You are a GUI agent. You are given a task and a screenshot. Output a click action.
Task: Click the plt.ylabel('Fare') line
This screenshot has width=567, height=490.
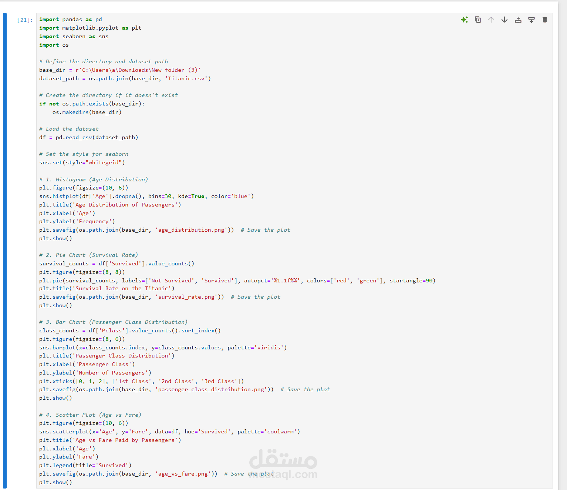click(x=69, y=457)
